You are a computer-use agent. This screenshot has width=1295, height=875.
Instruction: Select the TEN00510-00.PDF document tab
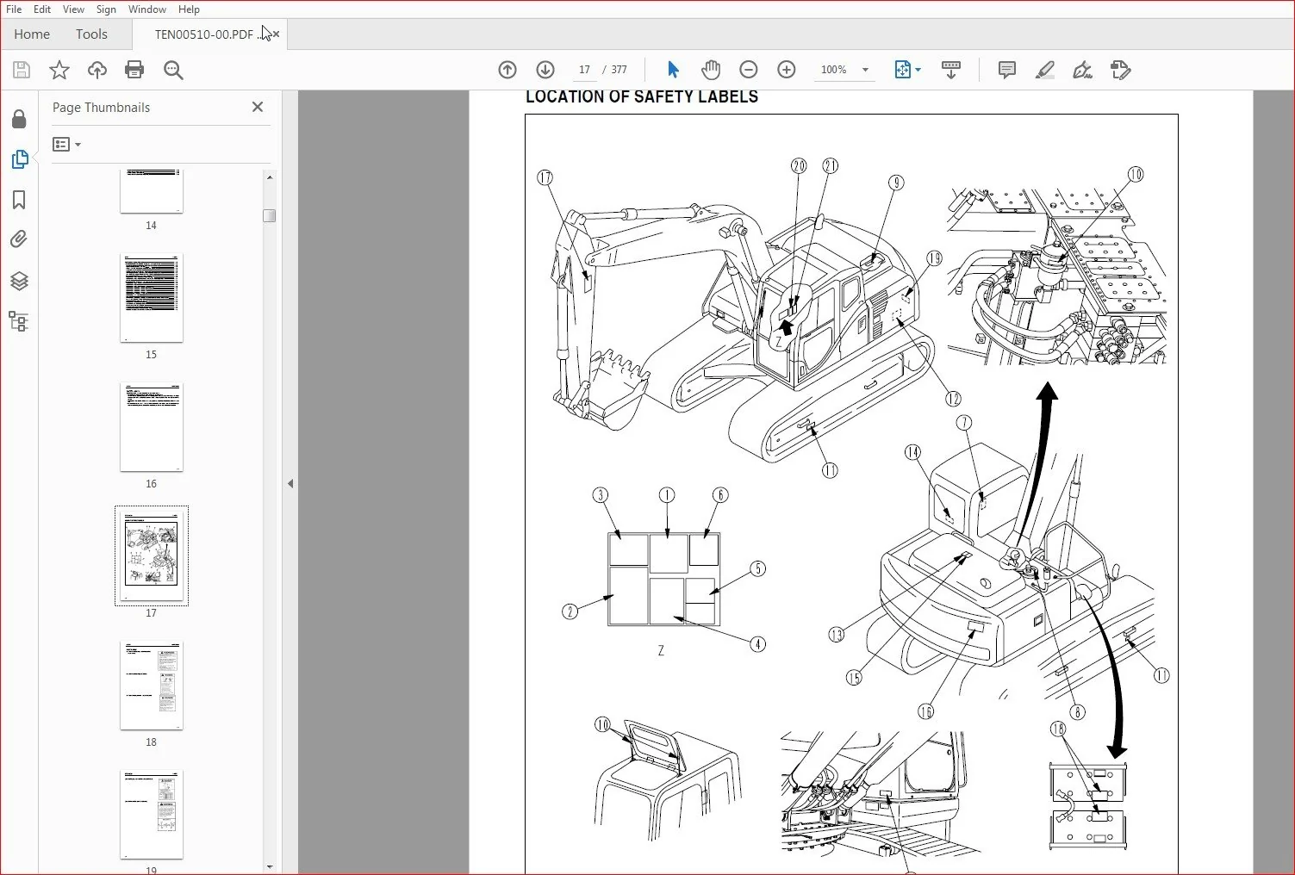(x=209, y=34)
